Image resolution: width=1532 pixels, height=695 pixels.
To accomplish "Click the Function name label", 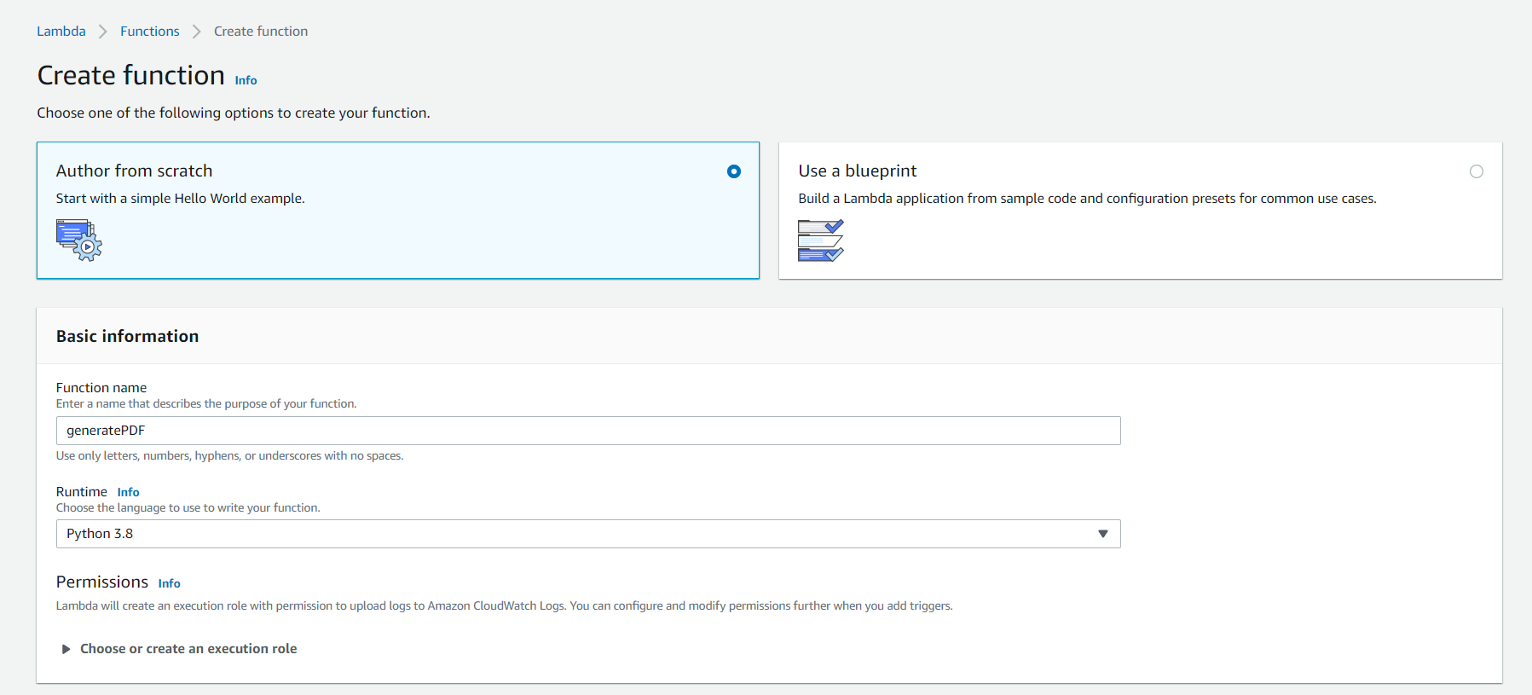I will point(101,387).
